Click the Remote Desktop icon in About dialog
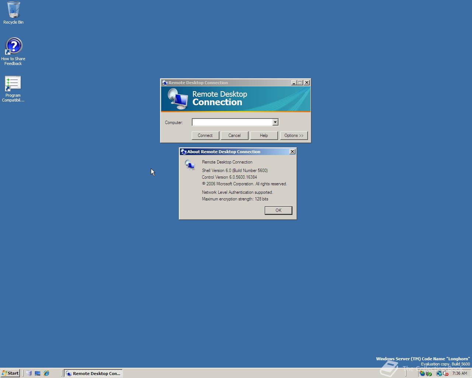This screenshot has height=378, width=472. pyautogui.click(x=190, y=165)
